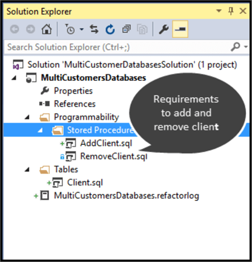Click the Pending Changes Filter clock icon
The width and height of the screenshot is (252, 262).
(70, 29)
